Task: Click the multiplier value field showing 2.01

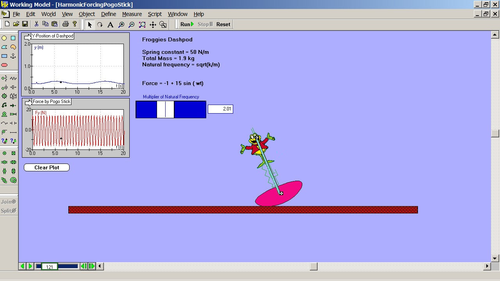Action: (220, 109)
